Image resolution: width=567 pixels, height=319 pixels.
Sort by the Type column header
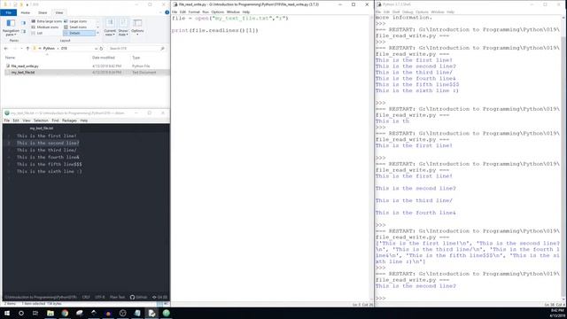coord(136,58)
